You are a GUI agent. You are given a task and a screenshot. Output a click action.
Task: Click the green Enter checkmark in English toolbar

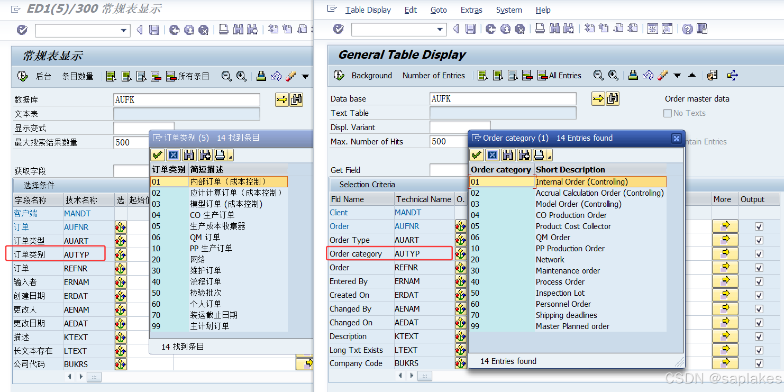click(x=339, y=29)
